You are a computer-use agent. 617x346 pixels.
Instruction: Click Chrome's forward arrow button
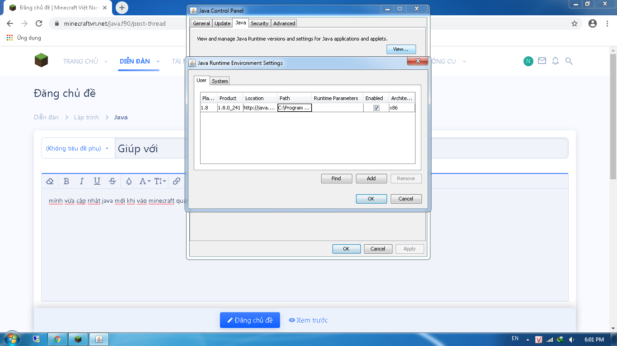click(24, 23)
